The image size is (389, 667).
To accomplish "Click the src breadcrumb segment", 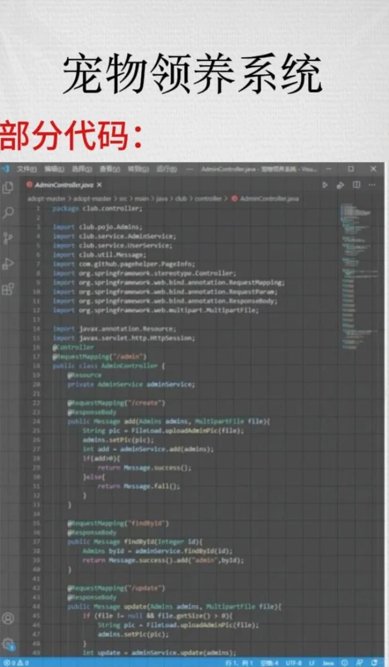I will pos(123,199).
